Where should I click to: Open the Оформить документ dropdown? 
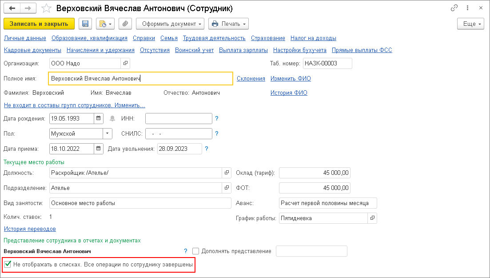pyautogui.click(x=170, y=24)
